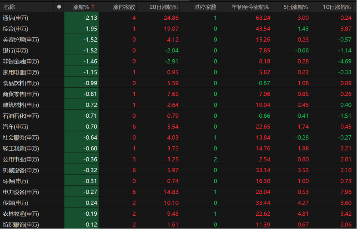Click 综合's 20-day gain value 19.07
This screenshot has height=229, width=357.
point(171,29)
